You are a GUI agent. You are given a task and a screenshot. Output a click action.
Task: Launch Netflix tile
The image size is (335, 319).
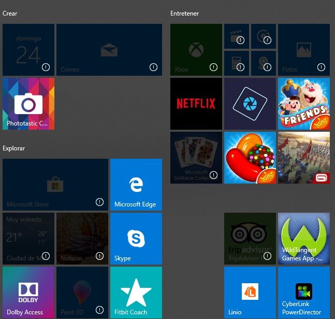click(x=196, y=104)
